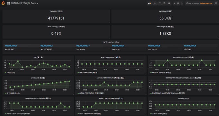This screenshot has height=116, width=219.
Task: Open the UF VOLUME panel title menu
Action: coord(38,78)
